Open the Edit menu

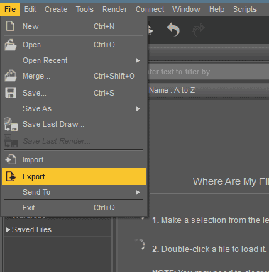[x=30, y=9]
